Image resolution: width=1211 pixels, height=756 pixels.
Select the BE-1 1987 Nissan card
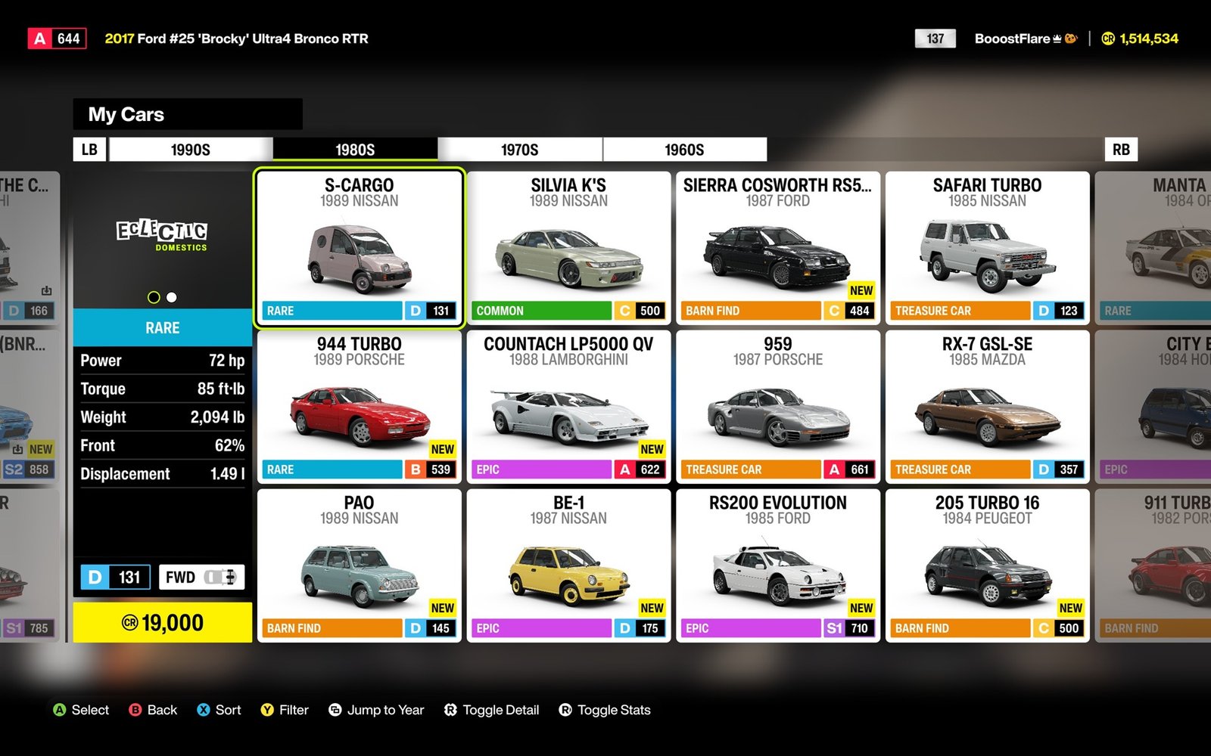point(569,565)
